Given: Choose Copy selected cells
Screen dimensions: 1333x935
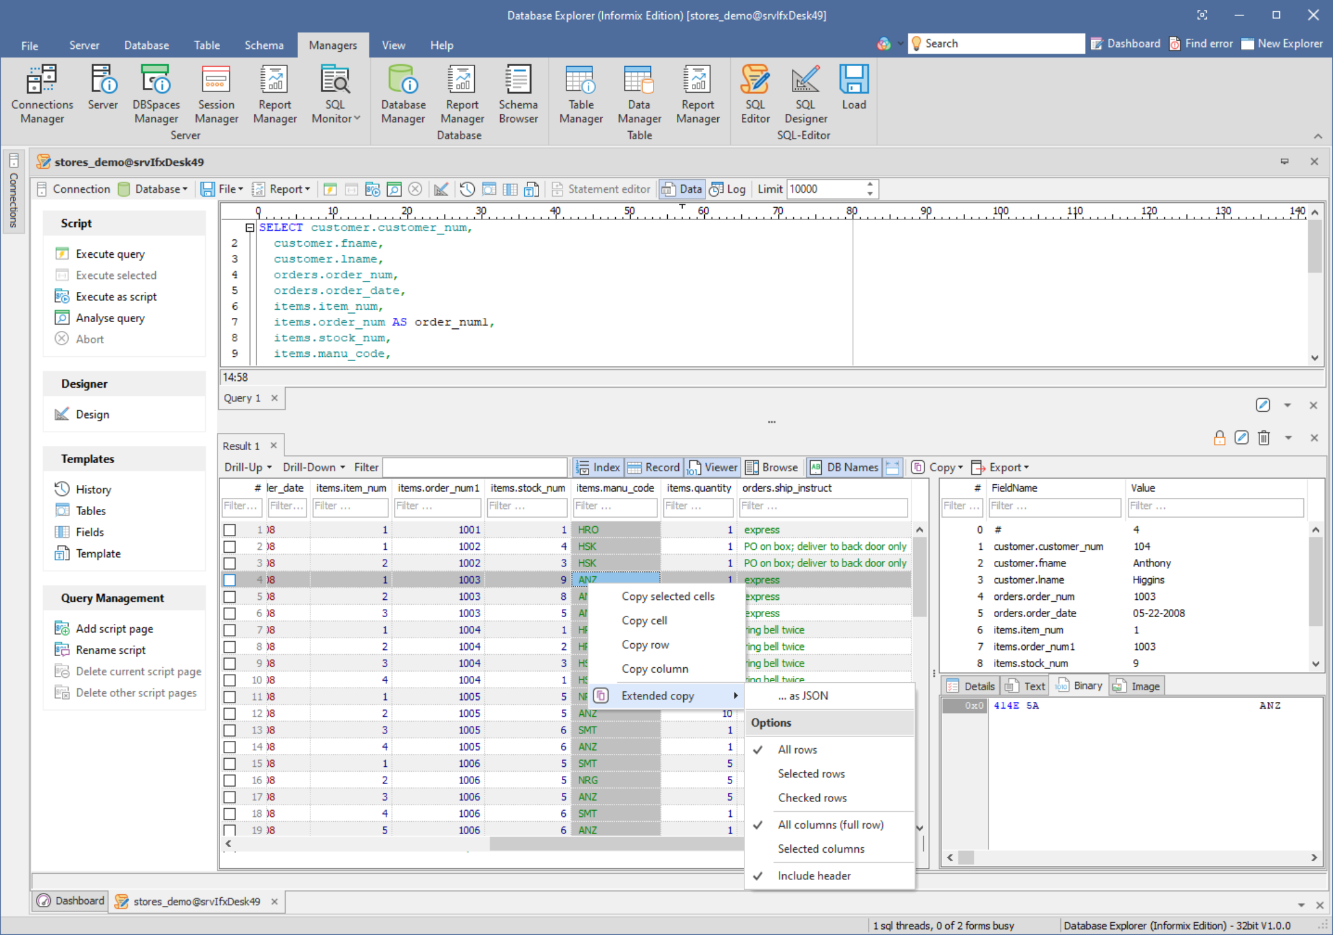Looking at the screenshot, I should pyautogui.click(x=668, y=596).
